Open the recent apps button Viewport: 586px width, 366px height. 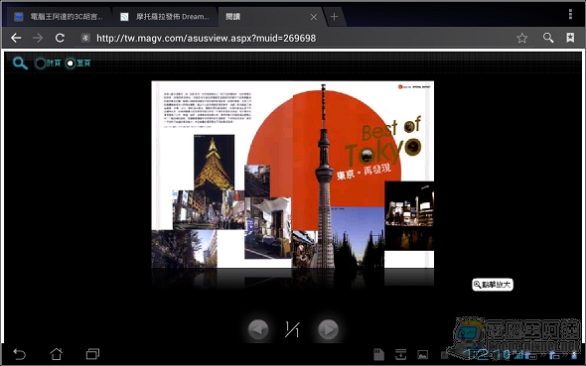click(92, 354)
